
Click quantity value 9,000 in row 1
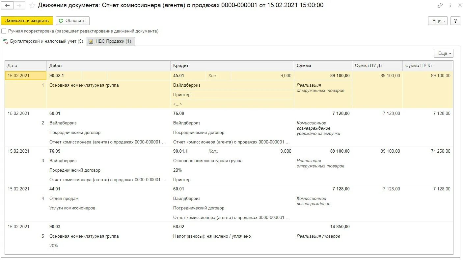[286, 76]
